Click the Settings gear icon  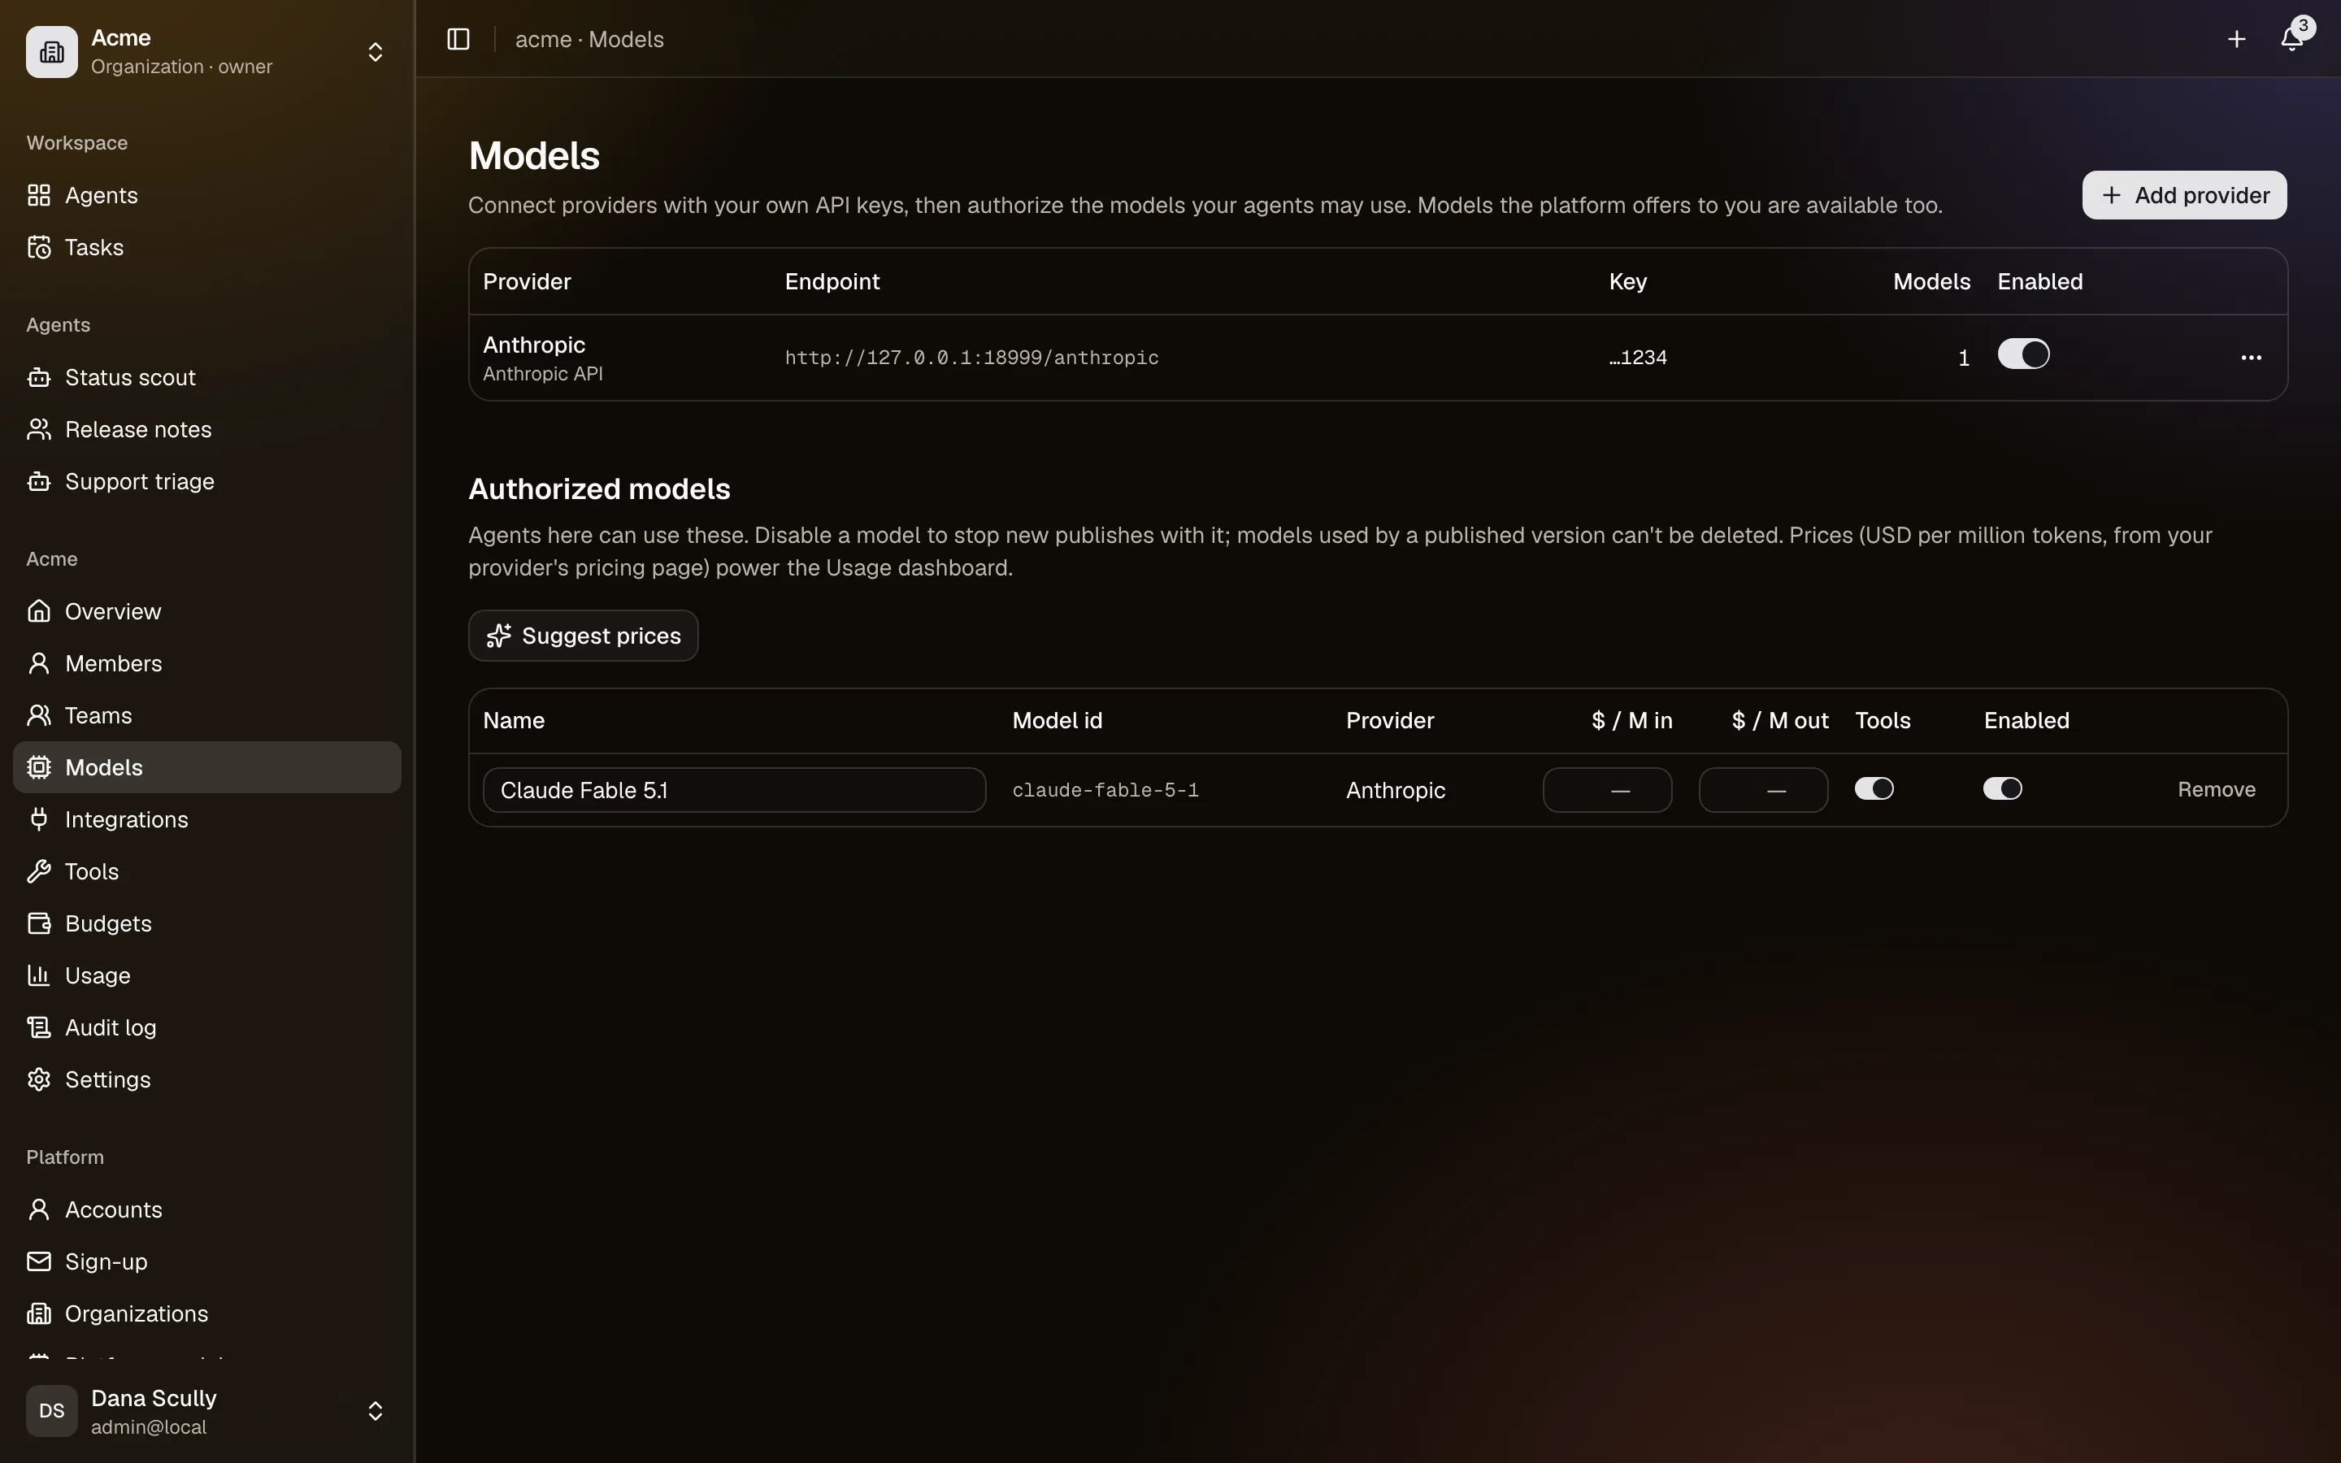coord(39,1080)
